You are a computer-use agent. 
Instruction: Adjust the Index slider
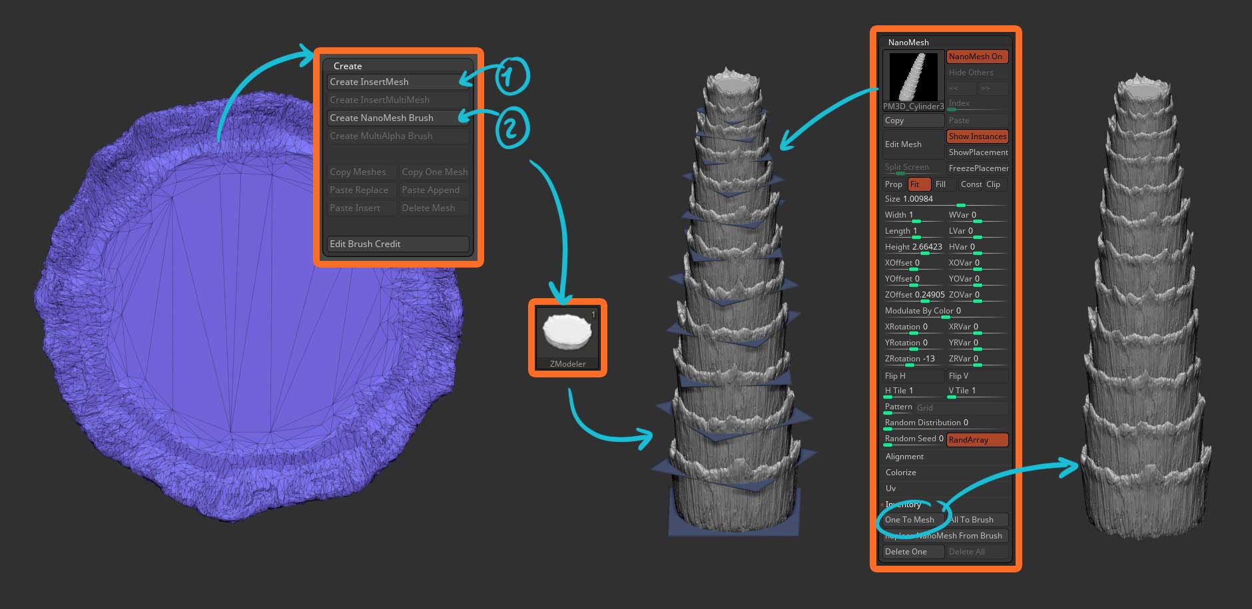click(977, 104)
